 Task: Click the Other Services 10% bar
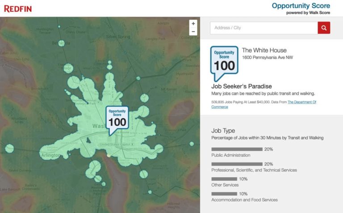pos(224,179)
